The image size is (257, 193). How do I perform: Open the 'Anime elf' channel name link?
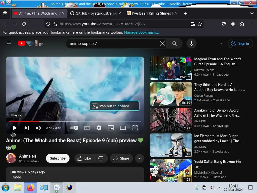point(28,156)
